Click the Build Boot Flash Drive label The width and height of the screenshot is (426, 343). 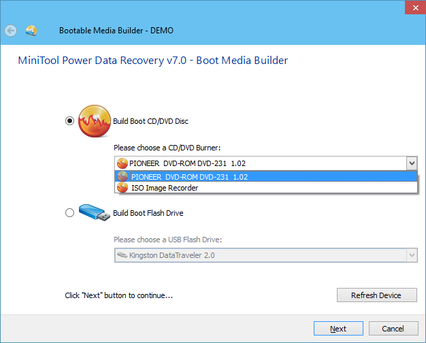(x=148, y=213)
